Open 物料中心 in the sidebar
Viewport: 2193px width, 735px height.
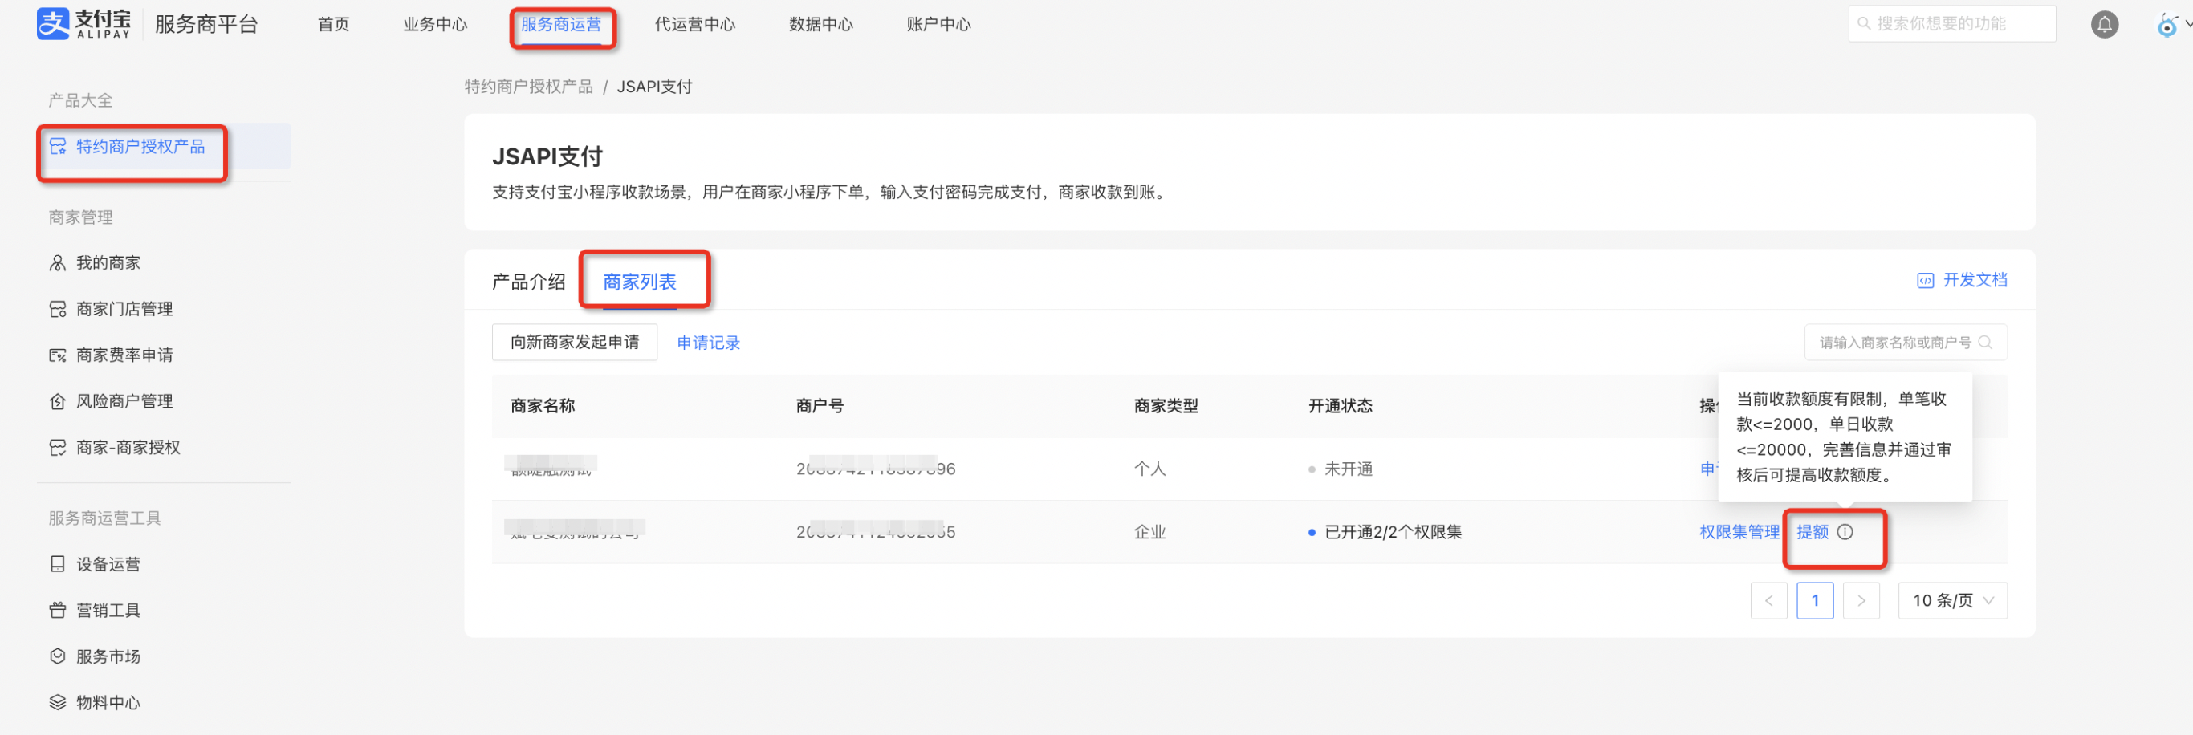pos(108,702)
